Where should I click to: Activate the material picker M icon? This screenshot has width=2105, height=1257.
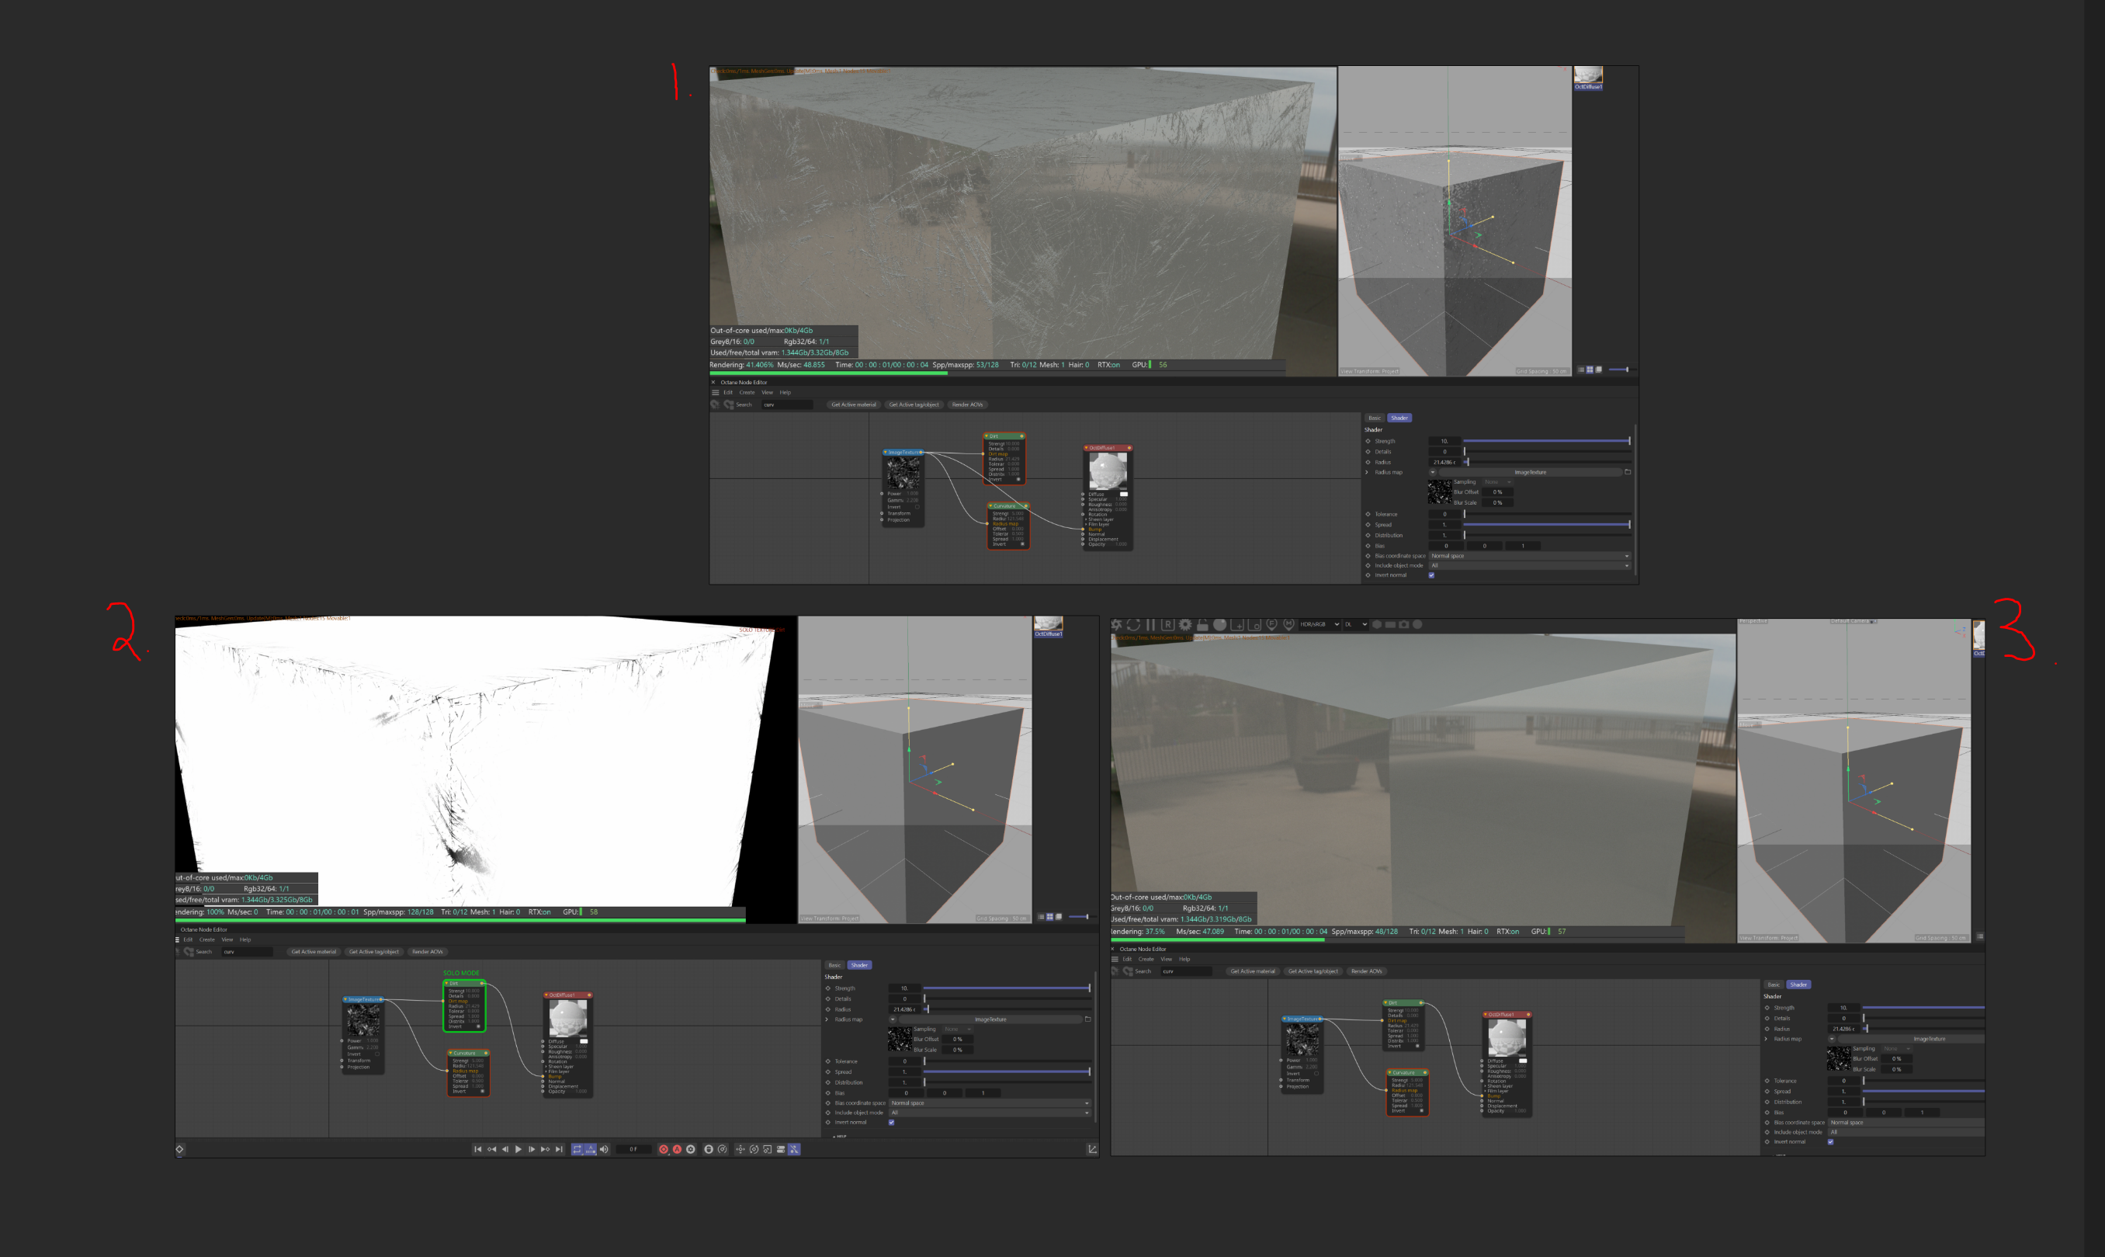click(1288, 624)
